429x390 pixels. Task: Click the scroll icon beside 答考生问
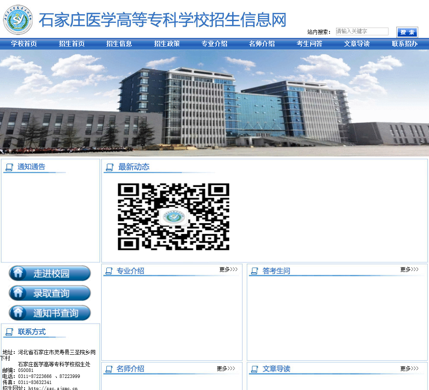tap(255, 271)
